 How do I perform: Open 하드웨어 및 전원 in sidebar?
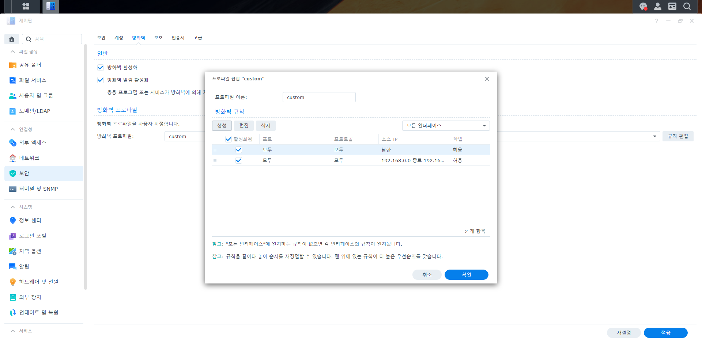44,282
